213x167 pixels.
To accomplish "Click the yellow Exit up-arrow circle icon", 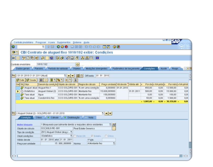I will coord(62,47).
